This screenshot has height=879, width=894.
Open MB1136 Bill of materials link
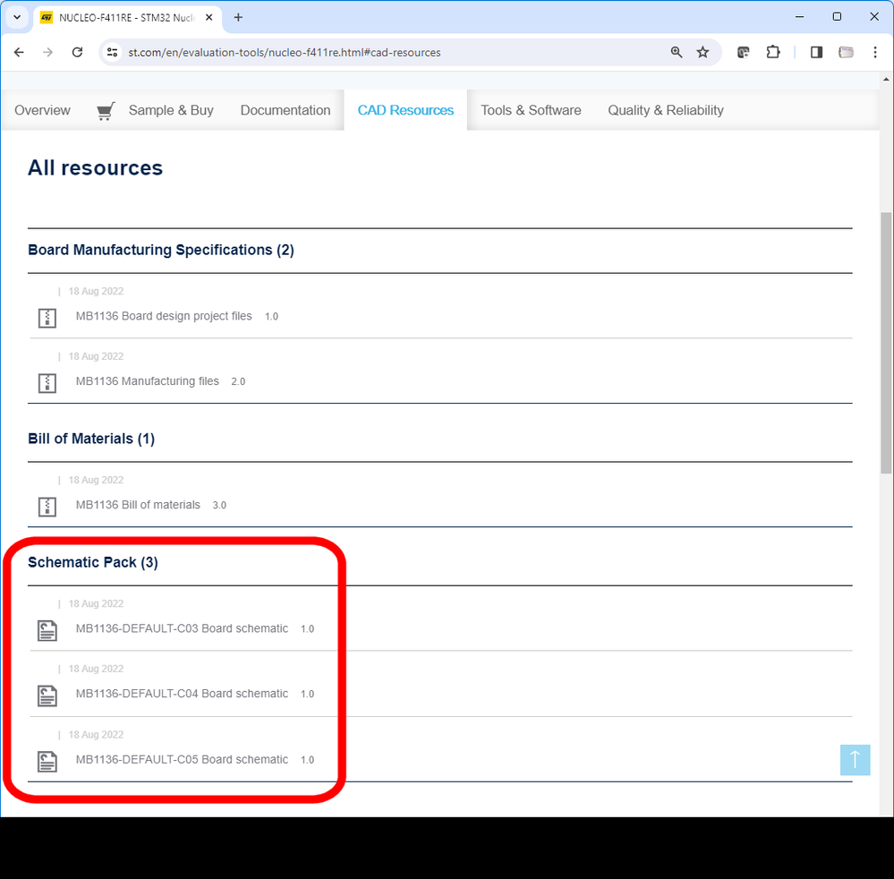click(138, 505)
